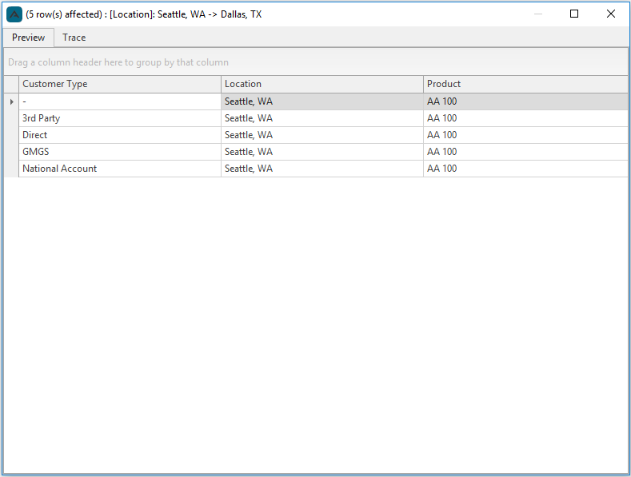Image resolution: width=631 pixels, height=477 pixels.
Task: Select the '3rd Party' cell
Action: pos(120,118)
